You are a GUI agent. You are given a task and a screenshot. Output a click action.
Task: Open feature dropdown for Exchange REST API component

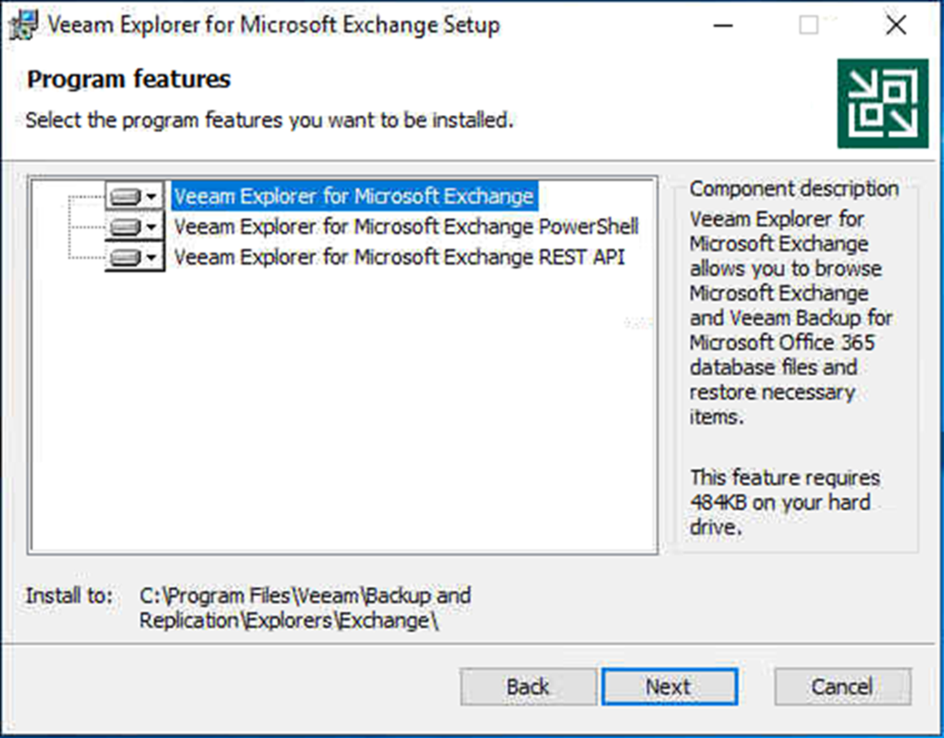pyautogui.click(x=135, y=257)
